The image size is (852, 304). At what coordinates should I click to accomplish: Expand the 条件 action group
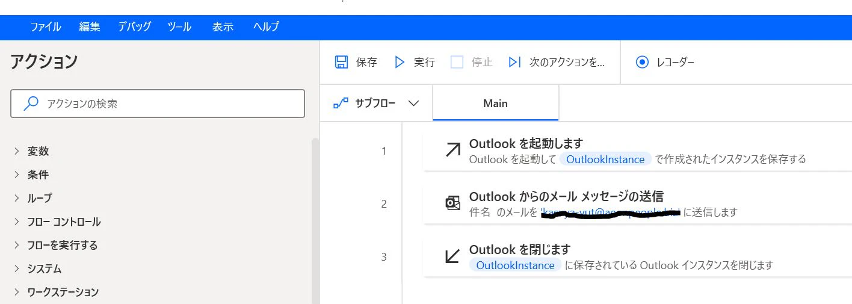coord(17,175)
